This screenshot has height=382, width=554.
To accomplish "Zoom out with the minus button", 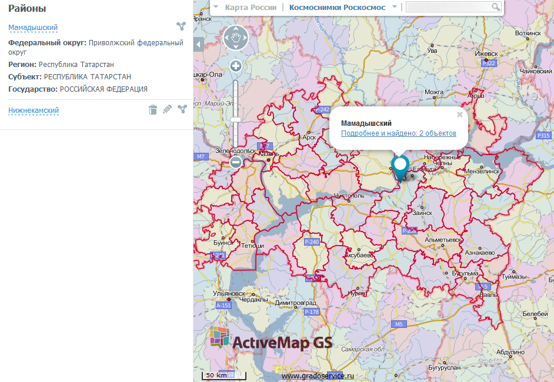I will tap(236, 162).
